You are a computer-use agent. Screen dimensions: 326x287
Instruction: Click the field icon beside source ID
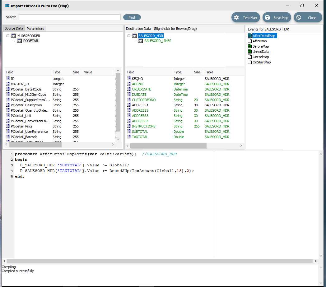pos(8,79)
